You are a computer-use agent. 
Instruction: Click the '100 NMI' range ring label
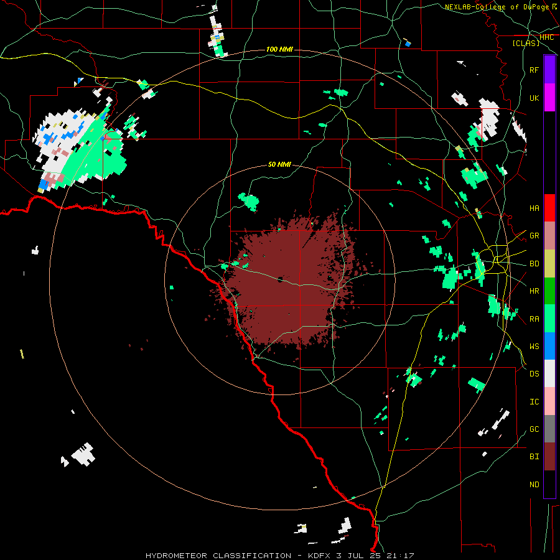(279, 49)
